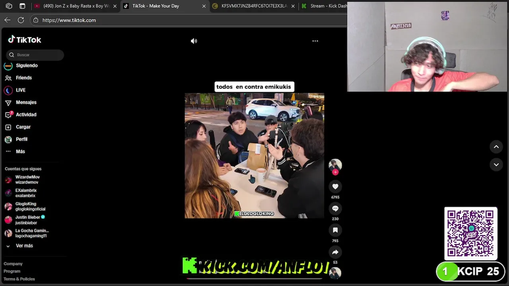Open the tab actions menu icon

tap(22, 6)
